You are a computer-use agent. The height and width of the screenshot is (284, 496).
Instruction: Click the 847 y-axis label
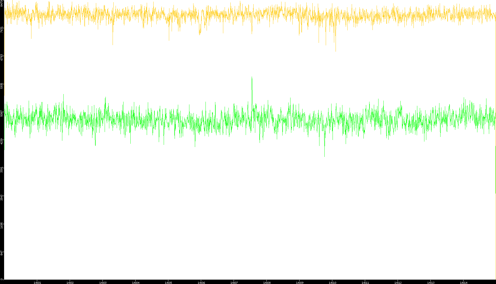[x=2, y=253]
